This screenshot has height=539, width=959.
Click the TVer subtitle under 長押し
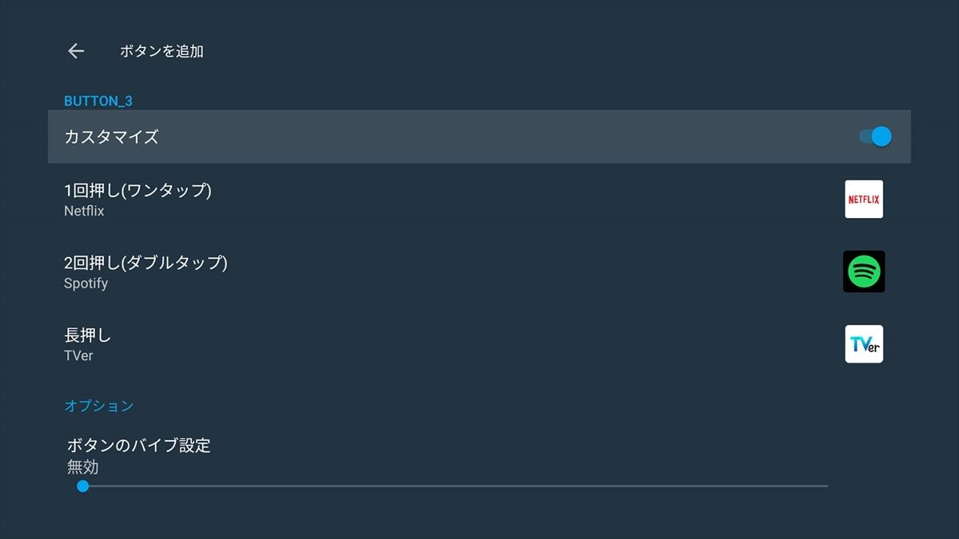point(78,356)
